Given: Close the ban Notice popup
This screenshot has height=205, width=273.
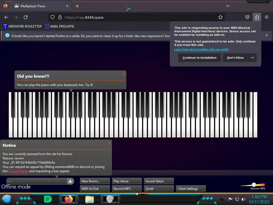Looking at the screenshot, I should 109,144.
